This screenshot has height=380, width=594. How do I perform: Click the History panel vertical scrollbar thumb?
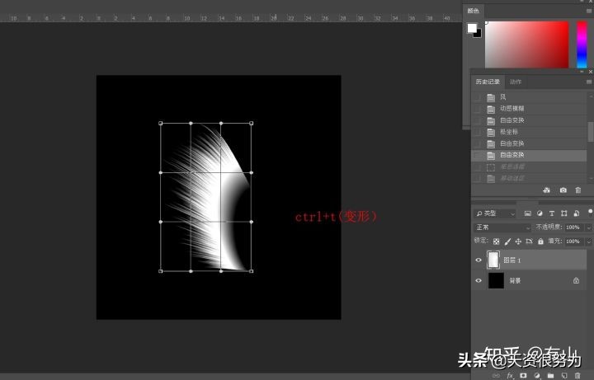[x=591, y=131]
